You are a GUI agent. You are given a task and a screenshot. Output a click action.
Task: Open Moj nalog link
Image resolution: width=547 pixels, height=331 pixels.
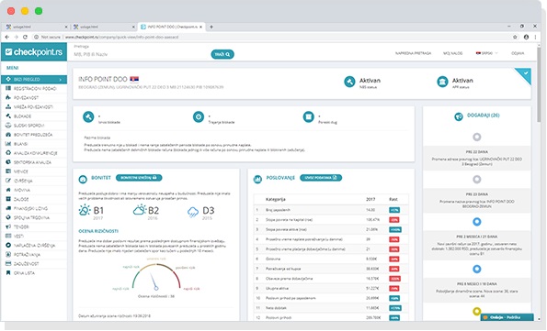coord(453,53)
